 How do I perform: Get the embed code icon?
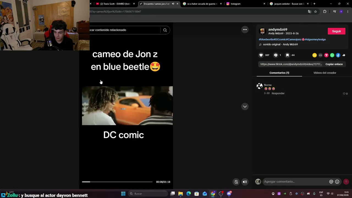coord(320,55)
